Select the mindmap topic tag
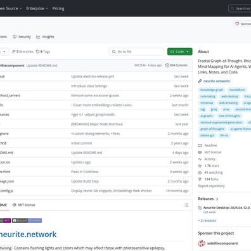 (207, 103)
